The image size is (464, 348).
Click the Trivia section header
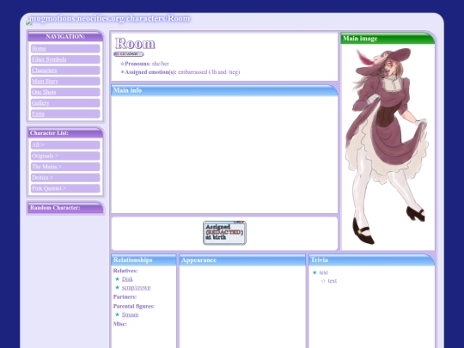[x=372, y=259]
